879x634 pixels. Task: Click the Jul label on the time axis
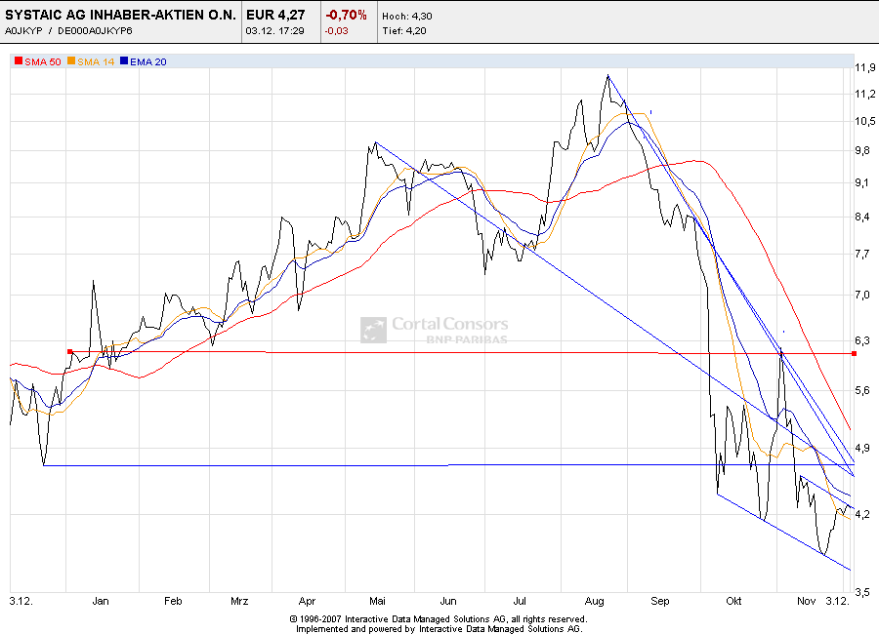coord(520,601)
